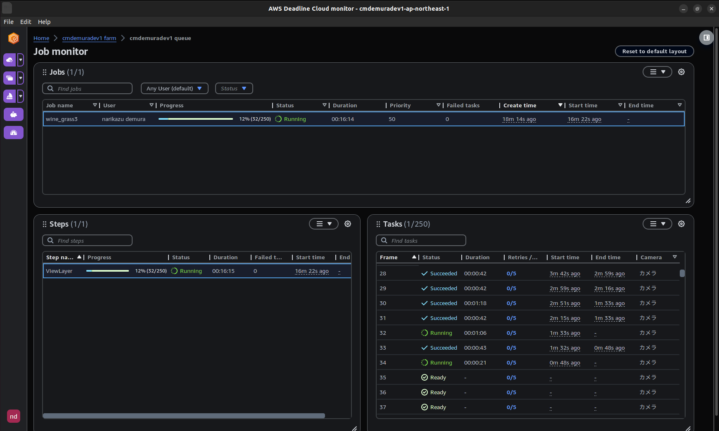
Task: Click the ViewLayer step progress bar
Action: pyautogui.click(x=107, y=271)
